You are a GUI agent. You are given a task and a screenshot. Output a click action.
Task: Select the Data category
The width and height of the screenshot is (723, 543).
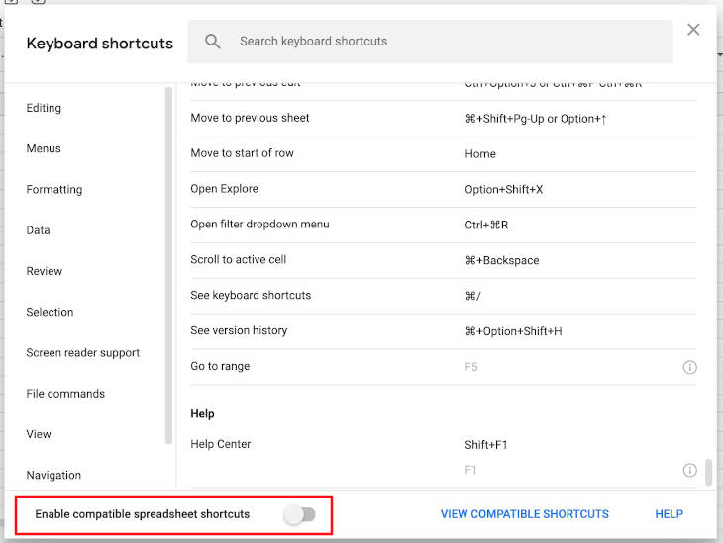[x=39, y=230]
